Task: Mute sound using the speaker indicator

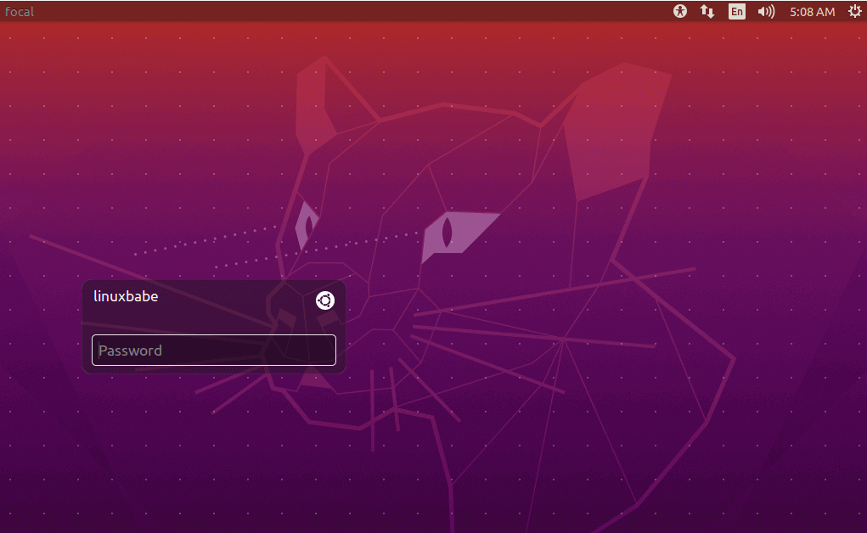Action: [x=766, y=11]
